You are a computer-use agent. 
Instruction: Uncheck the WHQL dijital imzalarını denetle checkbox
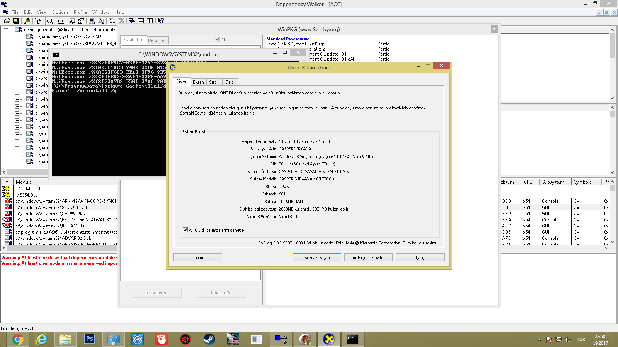[x=185, y=230]
